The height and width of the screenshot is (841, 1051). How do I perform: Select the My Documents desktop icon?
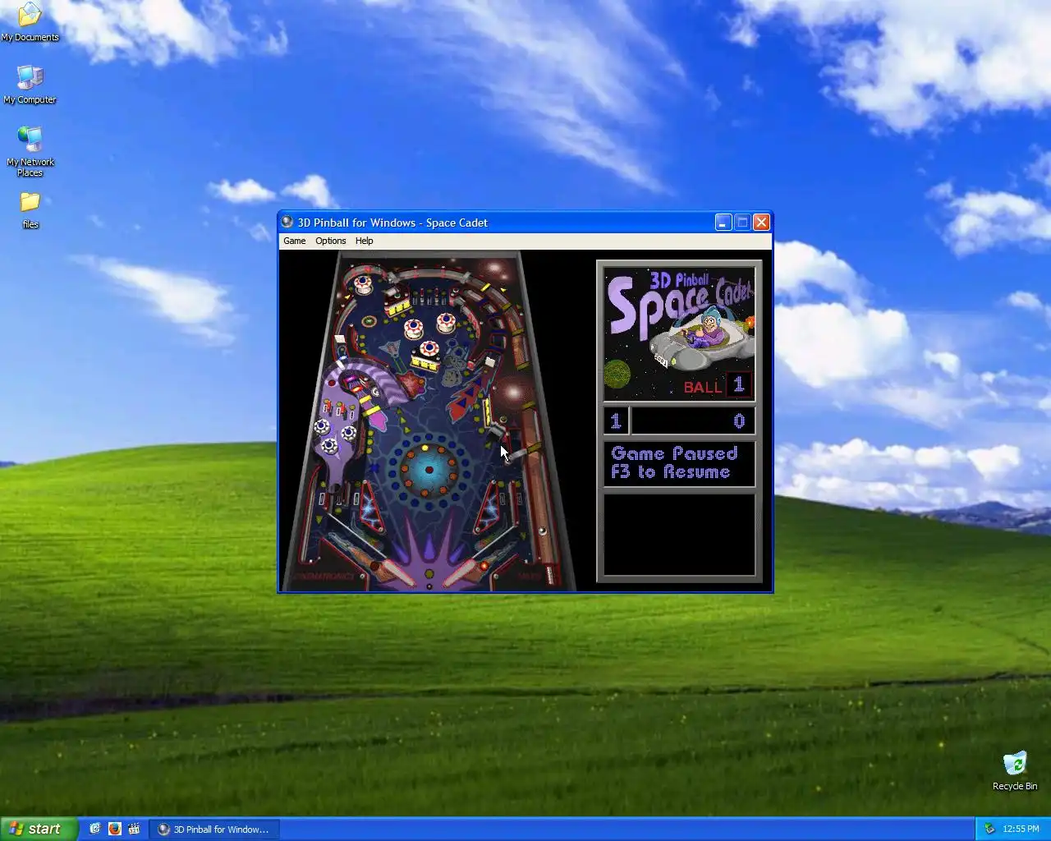click(x=30, y=21)
